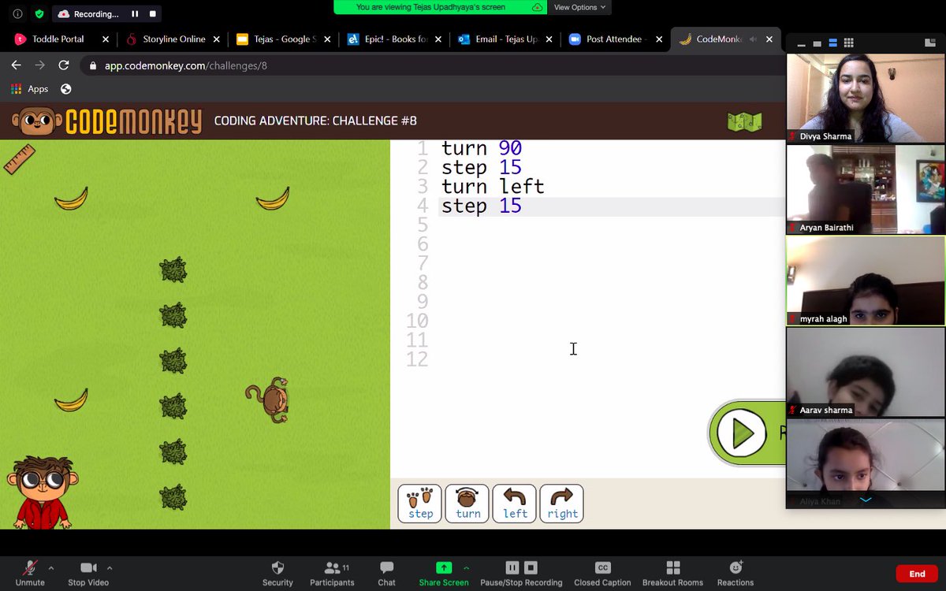Screen dimensions: 946x591
Task: Select Aarav sharma video thumbnail
Action: click(866, 372)
